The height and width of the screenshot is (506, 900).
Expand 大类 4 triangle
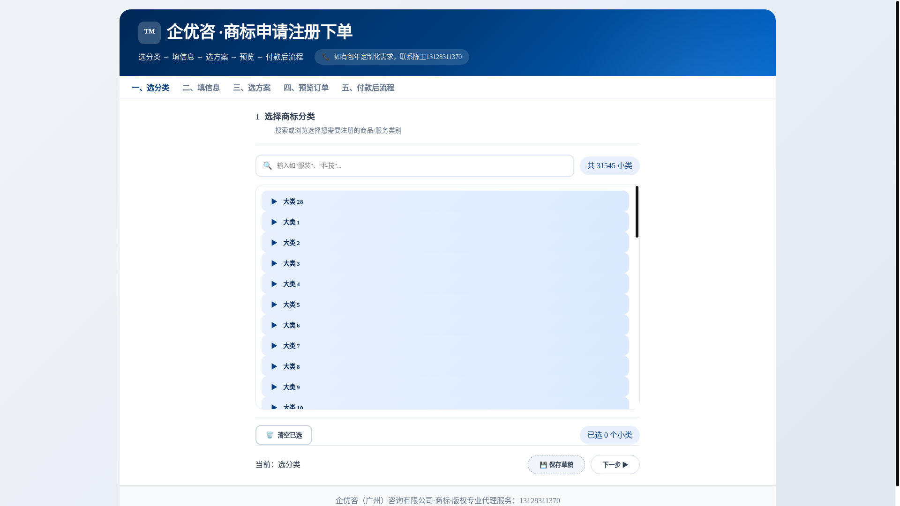(x=274, y=284)
